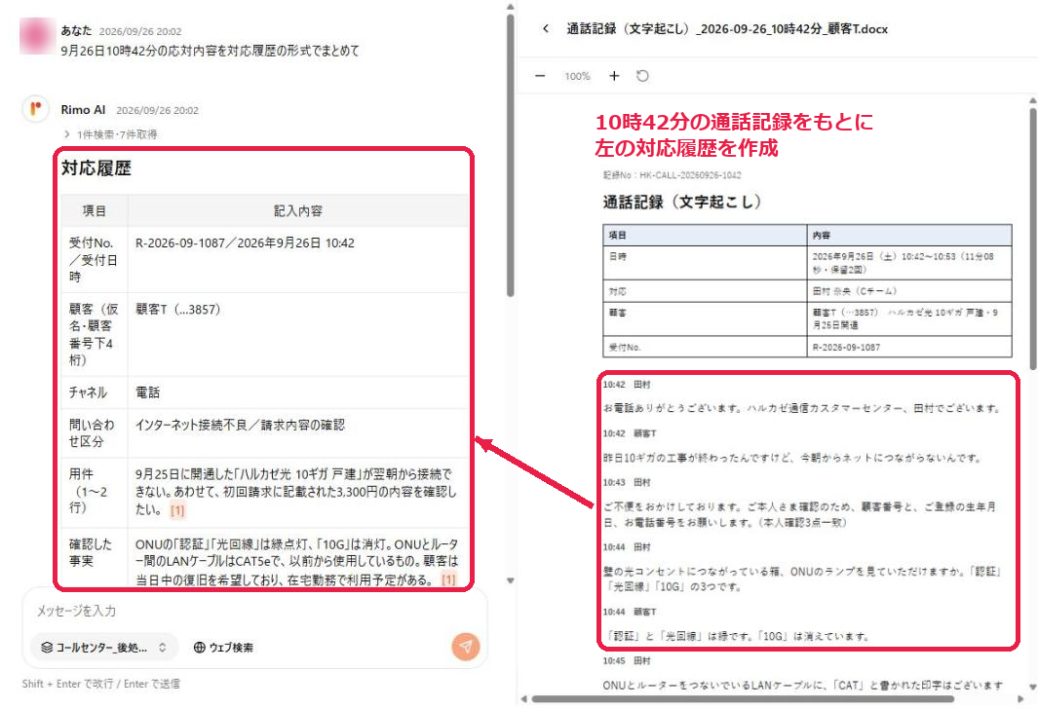Click the back arrow beside the document title
The width and height of the screenshot is (1038, 709).
[546, 28]
